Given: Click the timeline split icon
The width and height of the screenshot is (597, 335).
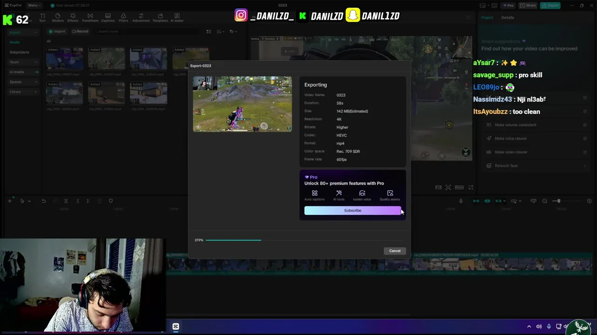Looking at the screenshot, I should [x=66, y=201].
